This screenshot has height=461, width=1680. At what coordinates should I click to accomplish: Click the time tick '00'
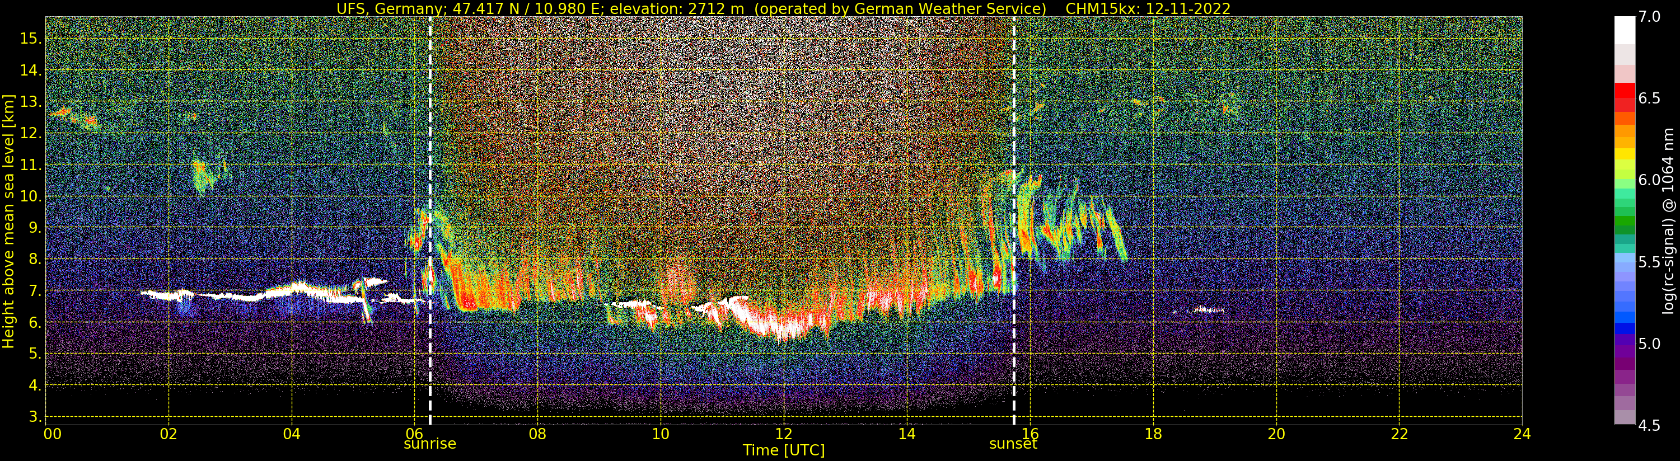[x=53, y=434]
